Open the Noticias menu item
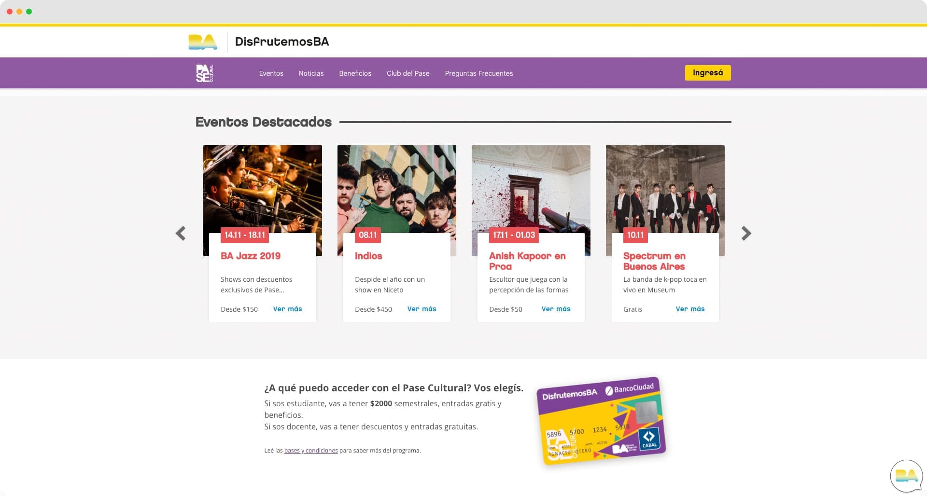927x496 pixels. (x=311, y=73)
